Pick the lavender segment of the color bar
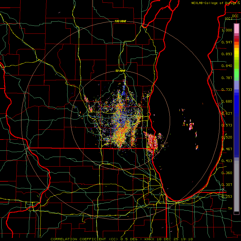 (236, 85)
